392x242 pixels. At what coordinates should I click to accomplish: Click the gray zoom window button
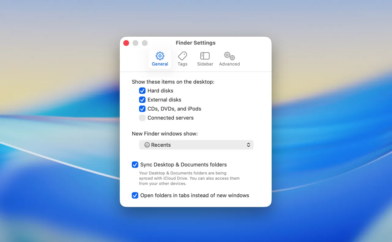point(145,43)
